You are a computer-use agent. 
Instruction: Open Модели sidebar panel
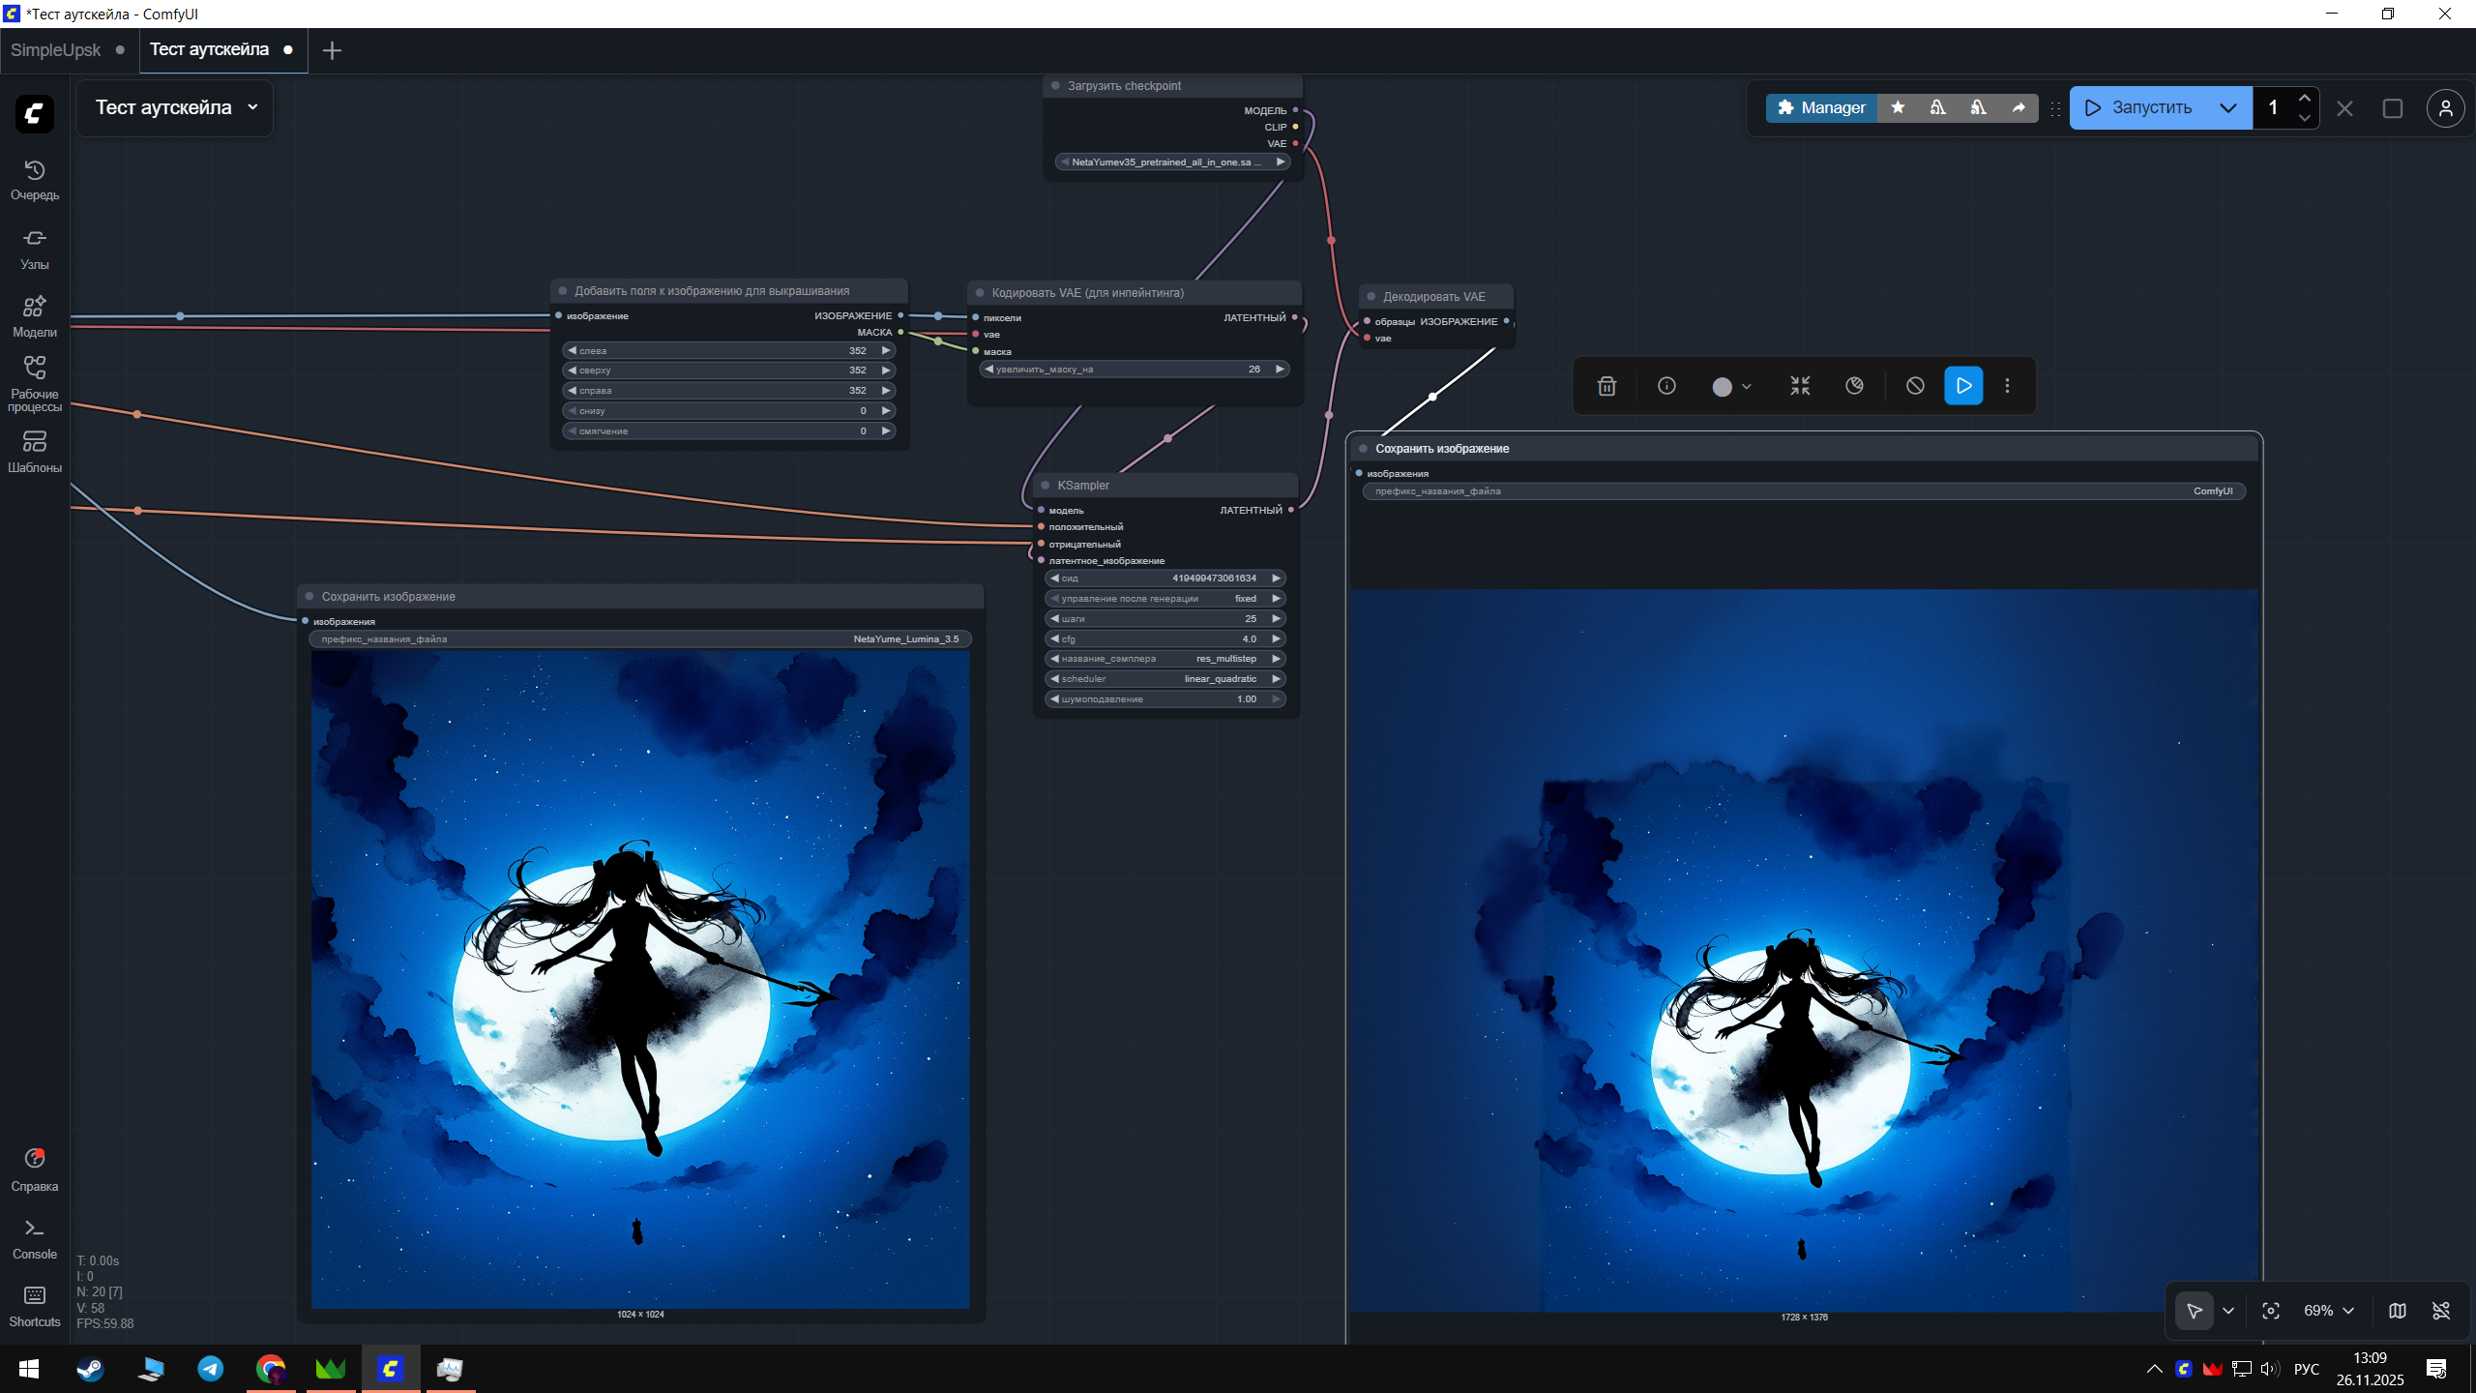pyautogui.click(x=35, y=316)
